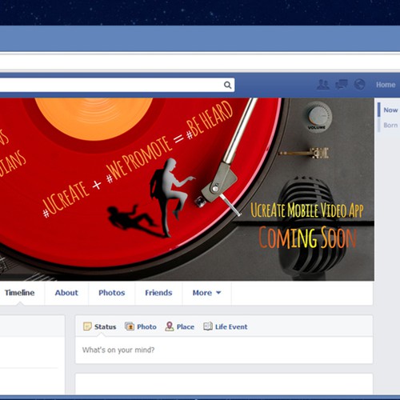Open the Friends tab
Viewport: 400px width, 400px height.
(158, 293)
